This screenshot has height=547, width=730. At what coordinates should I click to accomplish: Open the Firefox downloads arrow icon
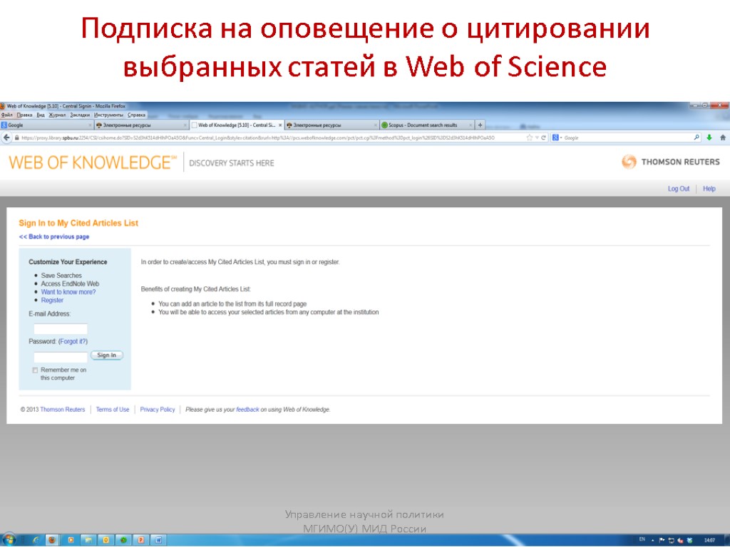point(709,137)
